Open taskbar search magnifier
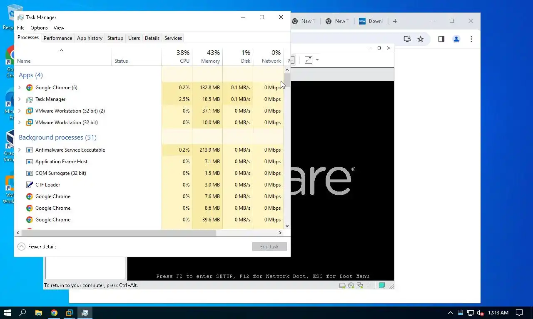533x319 pixels. tap(23, 313)
